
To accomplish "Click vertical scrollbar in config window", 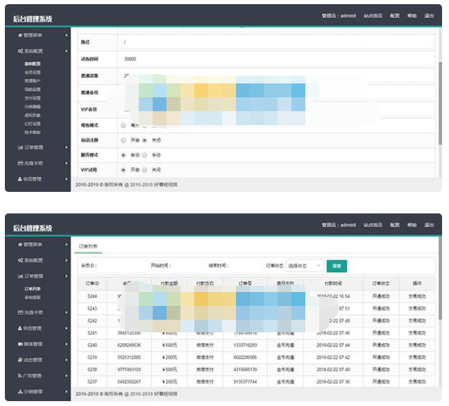I will point(440,104).
